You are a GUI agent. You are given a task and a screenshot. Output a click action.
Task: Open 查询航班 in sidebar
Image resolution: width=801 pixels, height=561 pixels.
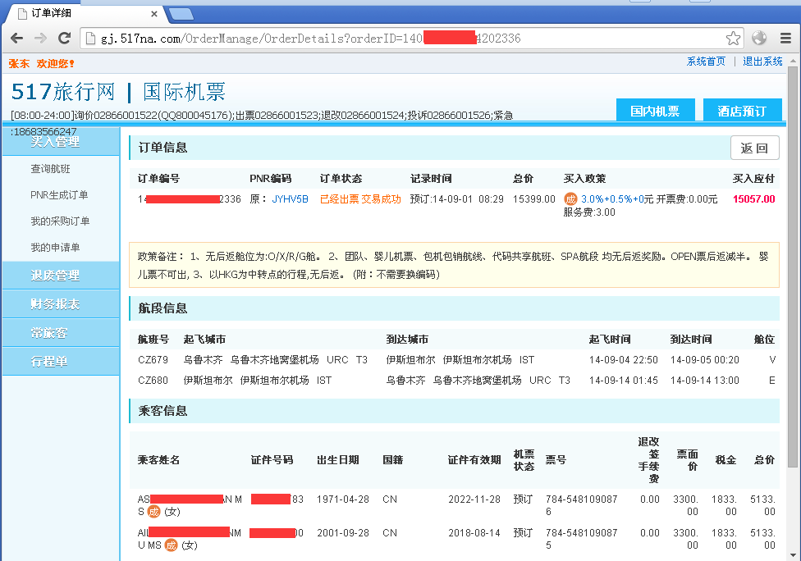51,169
